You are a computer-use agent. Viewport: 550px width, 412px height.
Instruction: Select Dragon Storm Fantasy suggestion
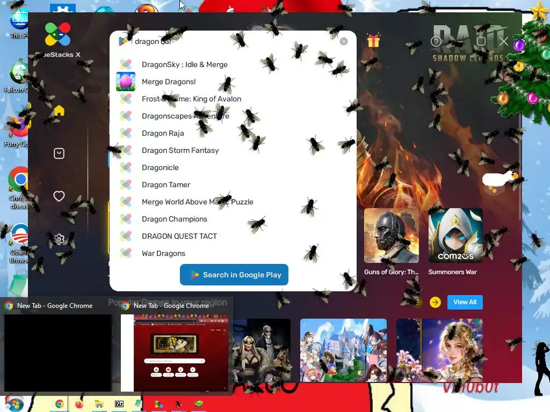tap(180, 150)
